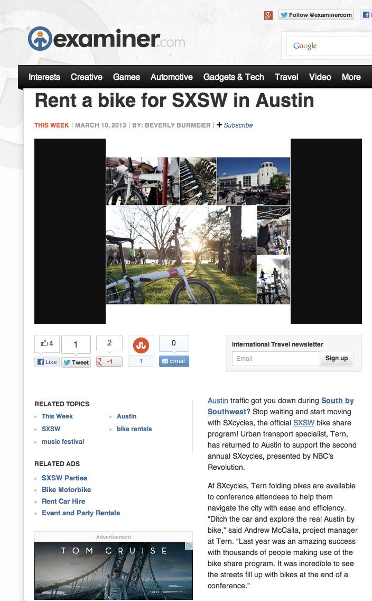The width and height of the screenshot is (372, 601).
Task: Click the plus icon beside Subscribe
Action: 219,125
